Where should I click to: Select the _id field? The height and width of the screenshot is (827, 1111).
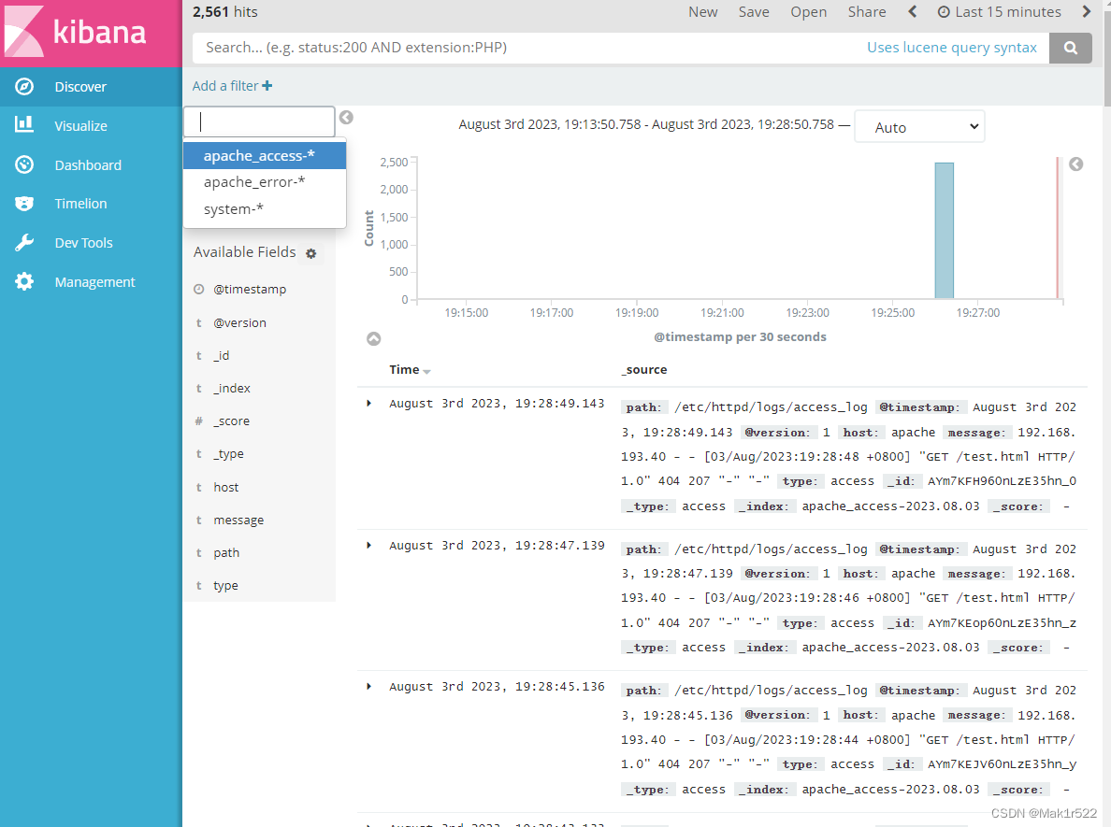point(221,355)
